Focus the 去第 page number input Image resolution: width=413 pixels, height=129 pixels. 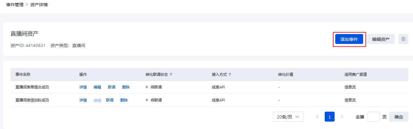374,117
